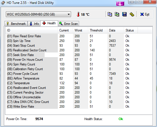The width and height of the screenshot is (157, 127).
Task: Open the hard drive selection dropdown
Action: [x=38, y=14]
